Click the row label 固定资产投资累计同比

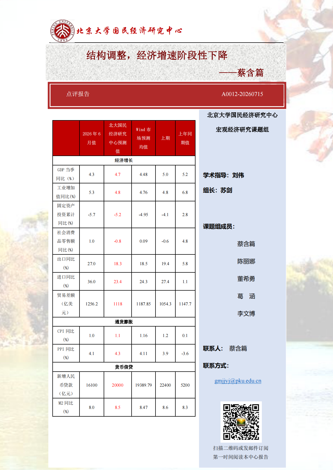click(66, 214)
